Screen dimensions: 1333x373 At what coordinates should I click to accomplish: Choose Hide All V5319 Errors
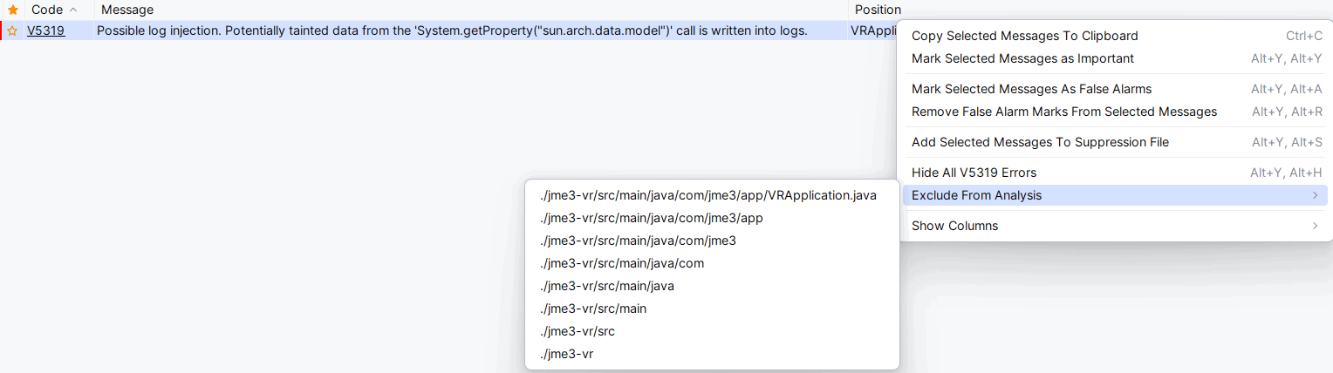pyautogui.click(x=974, y=173)
